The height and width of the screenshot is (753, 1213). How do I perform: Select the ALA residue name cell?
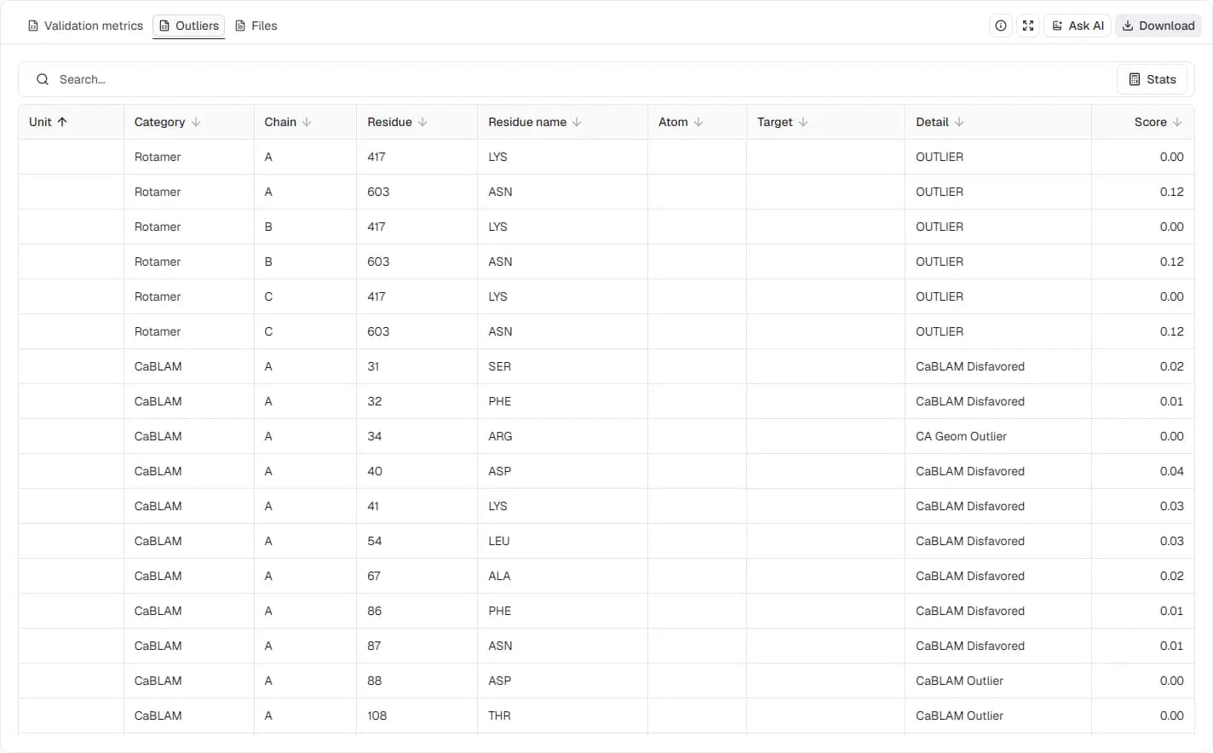[x=562, y=576]
